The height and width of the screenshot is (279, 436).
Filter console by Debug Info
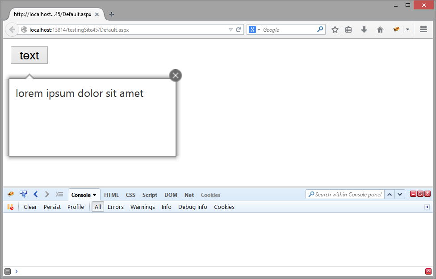pos(193,207)
